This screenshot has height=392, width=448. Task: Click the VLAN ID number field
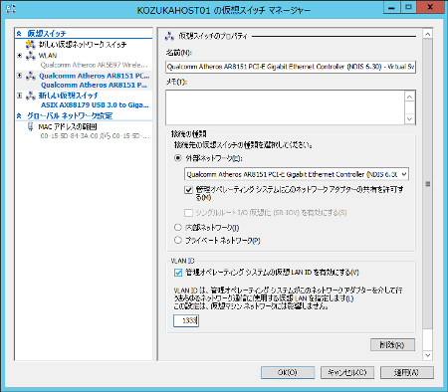186,320
